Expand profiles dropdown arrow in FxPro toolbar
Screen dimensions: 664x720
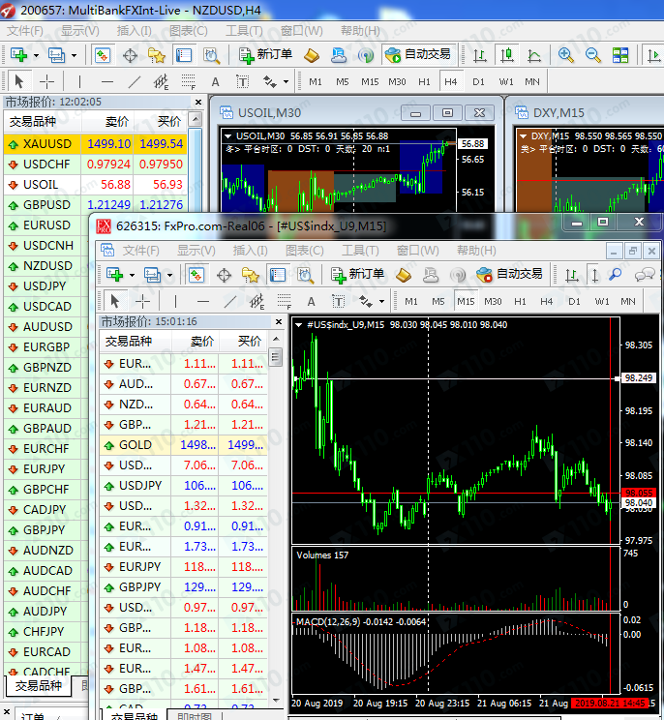tap(169, 275)
